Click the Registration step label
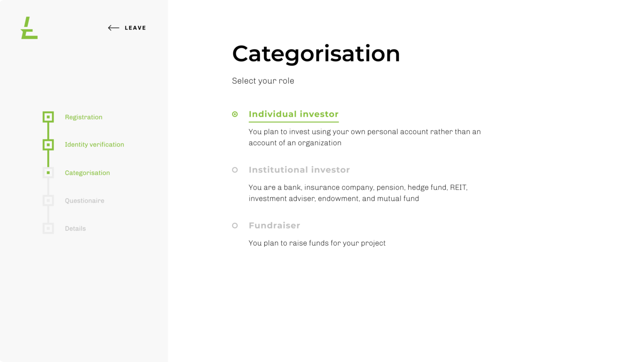 click(x=83, y=117)
